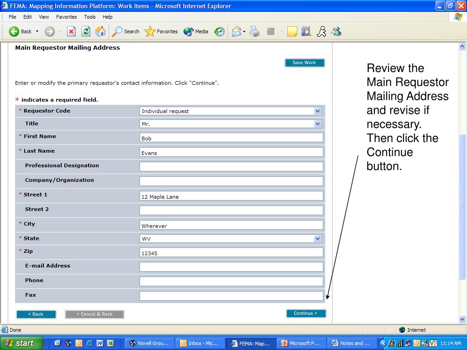Viewport: 467px width, 350px height.
Task: Expand the State dropdown showing WV
Action: [x=317, y=239]
